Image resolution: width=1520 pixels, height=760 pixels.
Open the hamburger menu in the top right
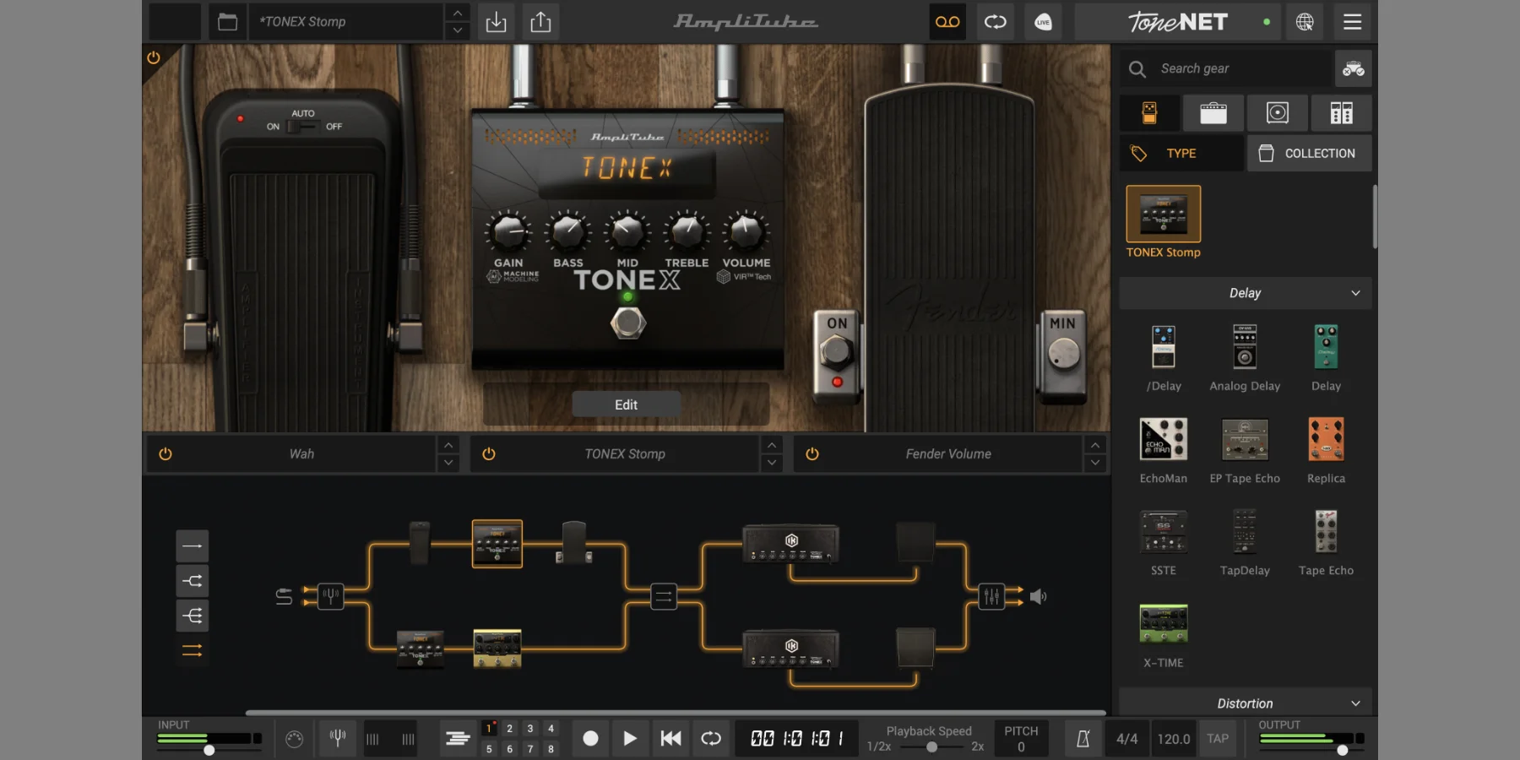(1352, 22)
